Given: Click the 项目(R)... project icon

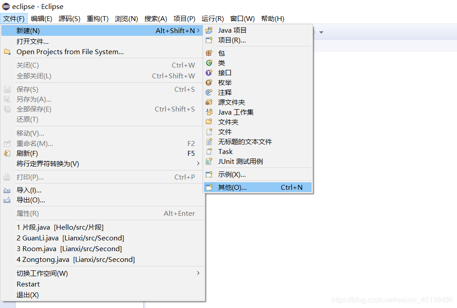Looking at the screenshot, I should click(x=209, y=40).
